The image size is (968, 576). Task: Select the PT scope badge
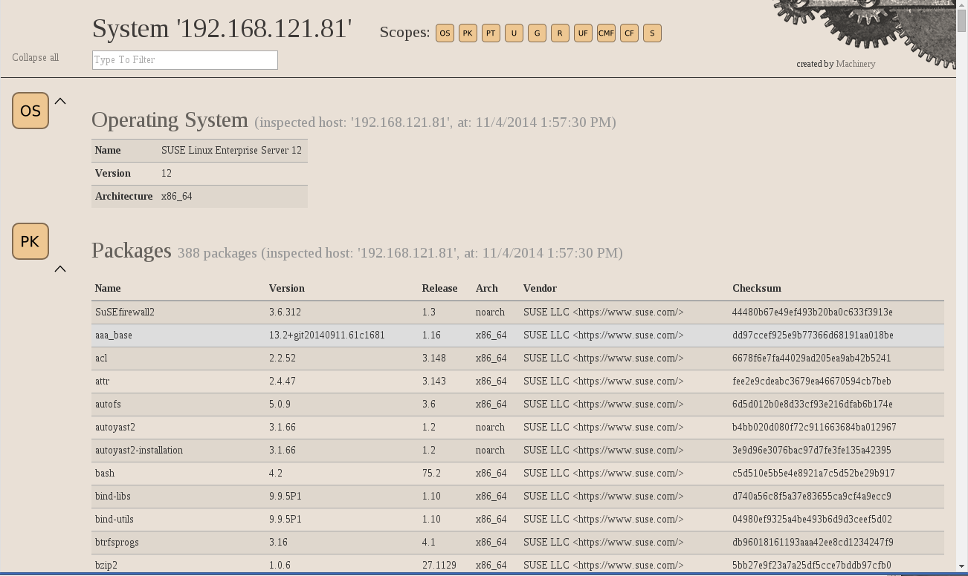click(x=491, y=33)
